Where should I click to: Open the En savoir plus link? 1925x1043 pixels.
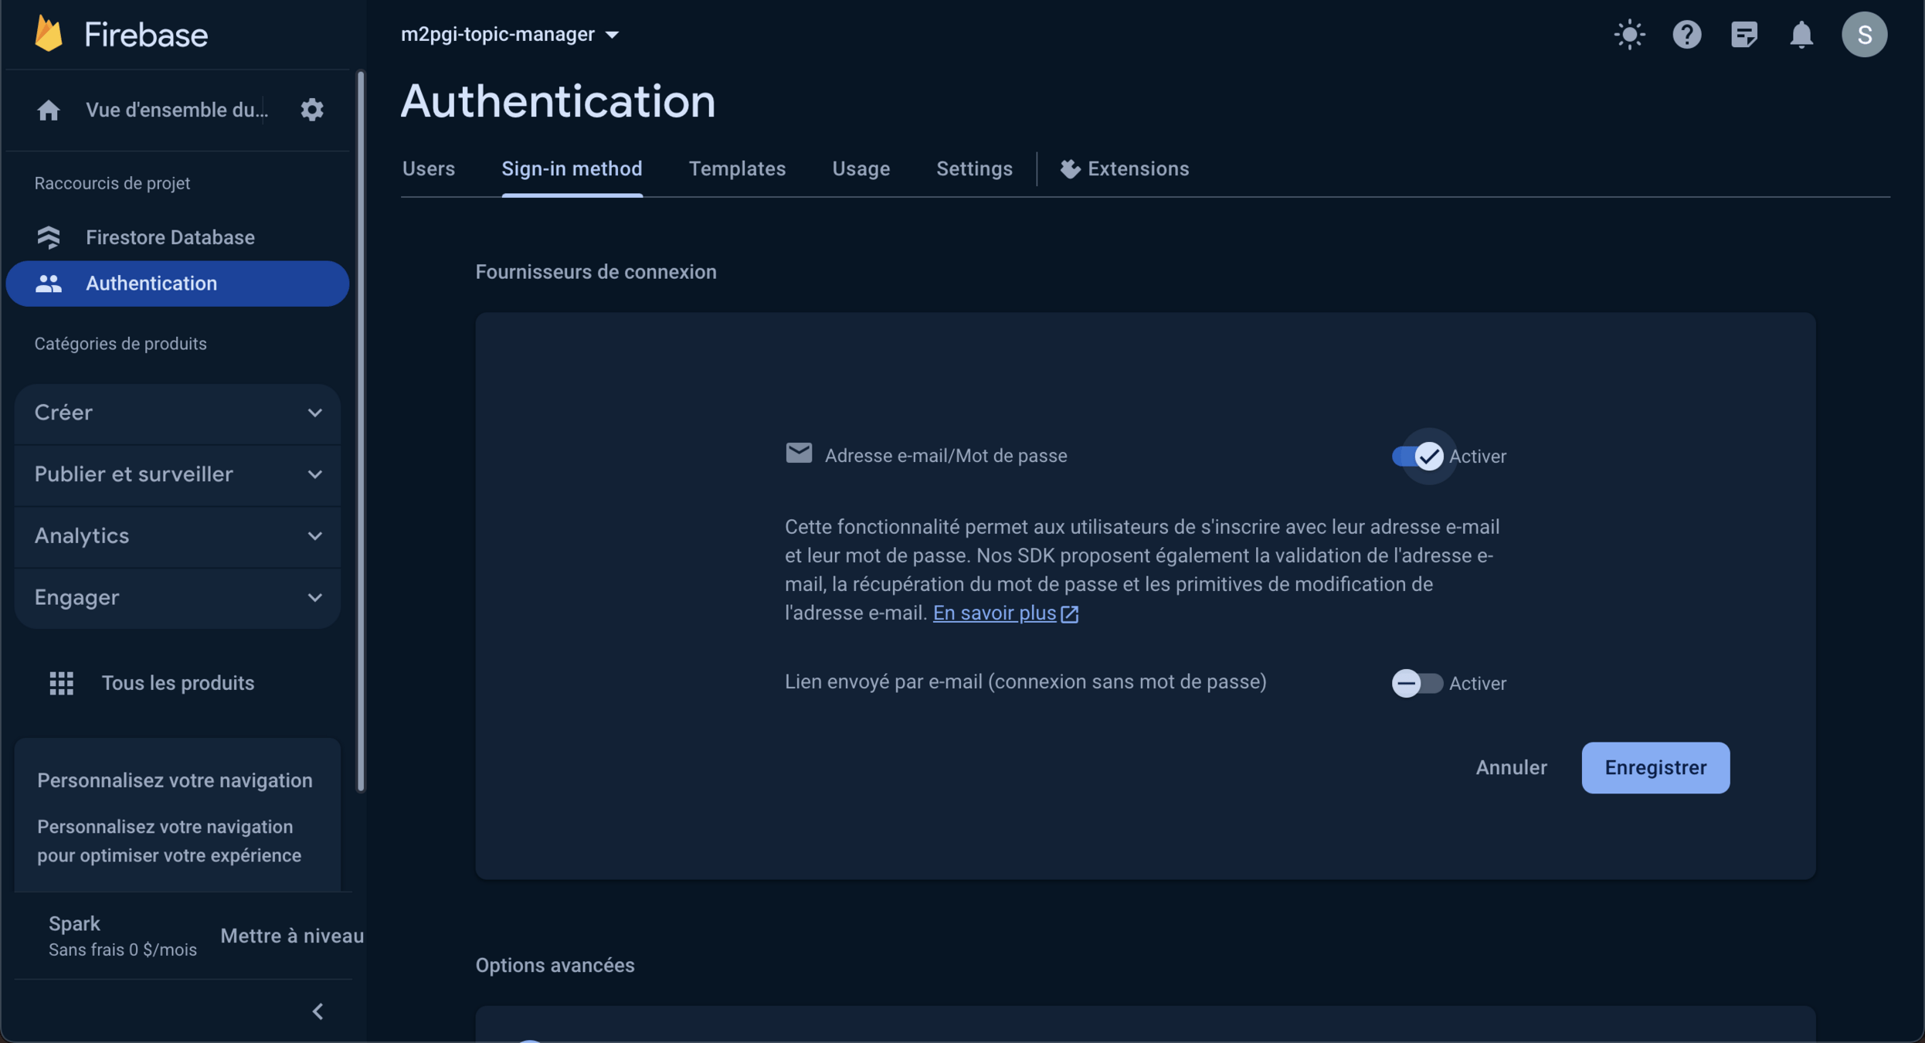click(x=994, y=613)
